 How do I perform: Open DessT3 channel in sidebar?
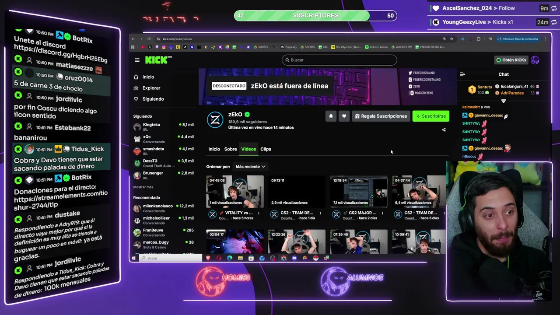coord(163,163)
